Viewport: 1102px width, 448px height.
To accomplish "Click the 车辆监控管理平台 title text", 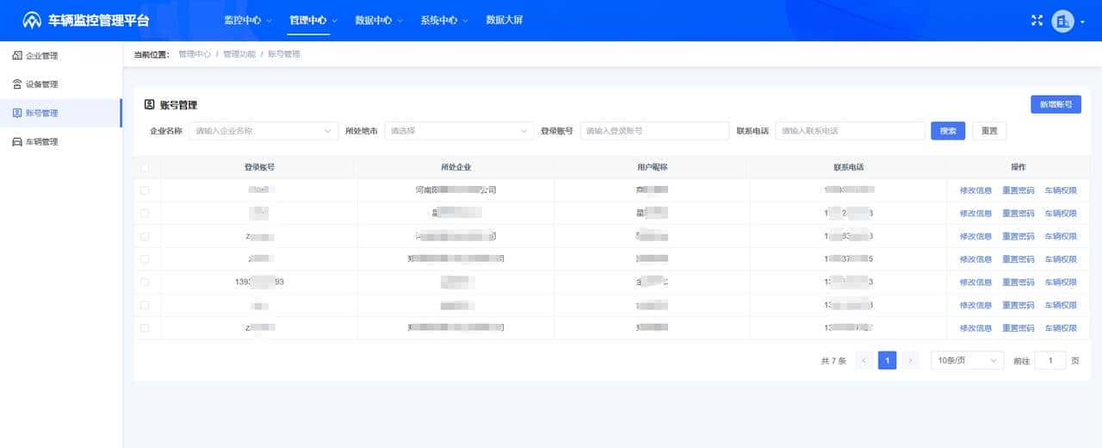I will (99, 20).
